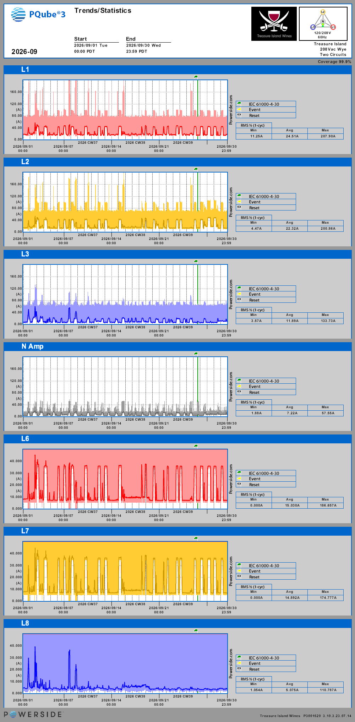Click the green flag marker above L6 chart
The height and width of the screenshot is (722, 355).
196,446
